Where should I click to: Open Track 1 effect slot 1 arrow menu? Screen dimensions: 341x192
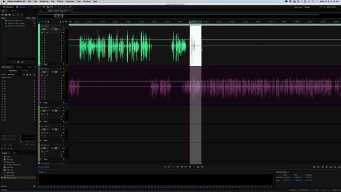click(x=62, y=35)
